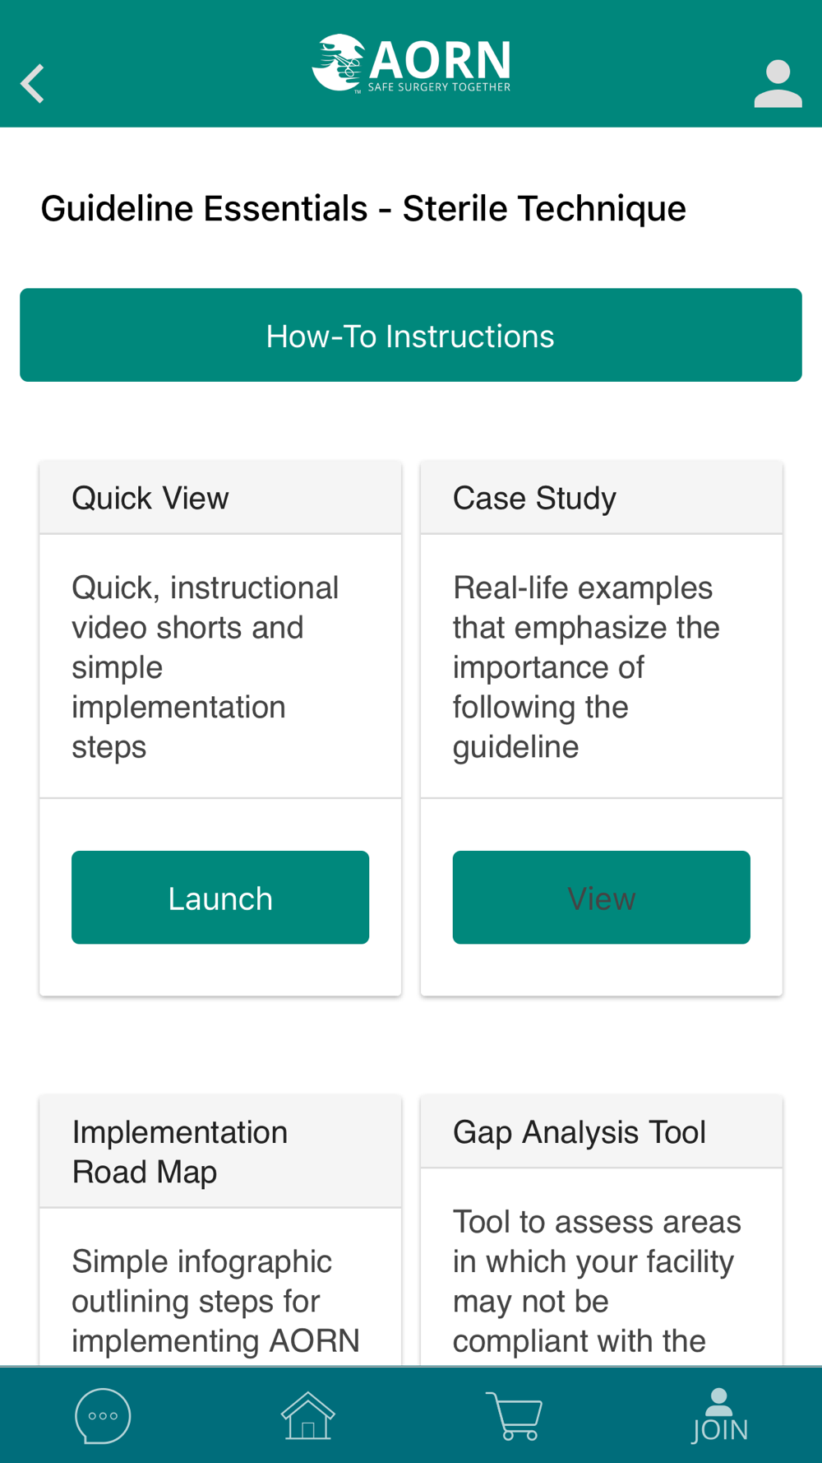This screenshot has height=1463, width=822.
Task: Go to the home icon
Action: point(308,1416)
